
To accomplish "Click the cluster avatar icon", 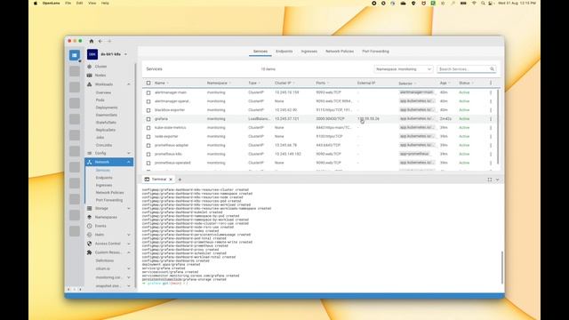I will (92, 54).
